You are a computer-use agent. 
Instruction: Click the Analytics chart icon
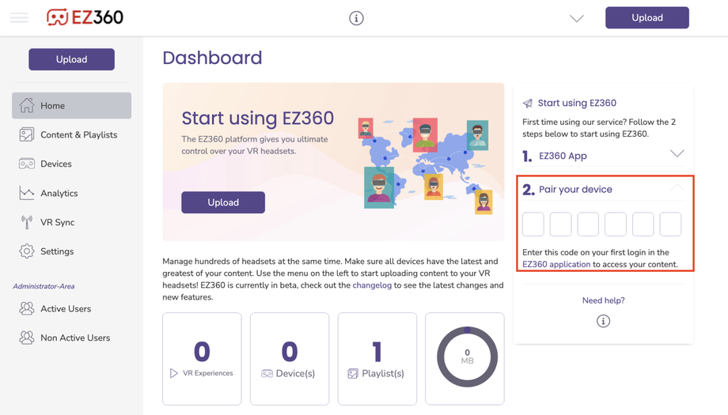click(x=27, y=193)
